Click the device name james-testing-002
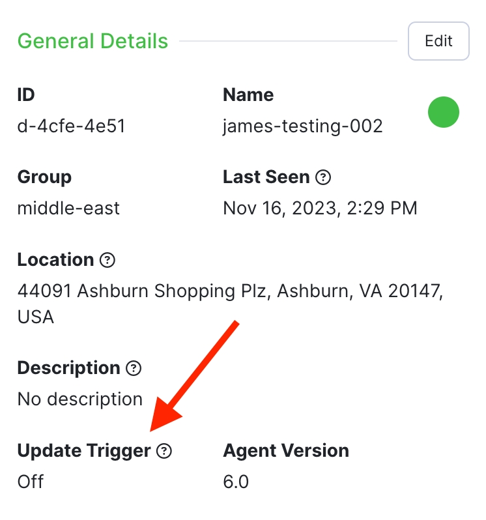 [x=302, y=126]
